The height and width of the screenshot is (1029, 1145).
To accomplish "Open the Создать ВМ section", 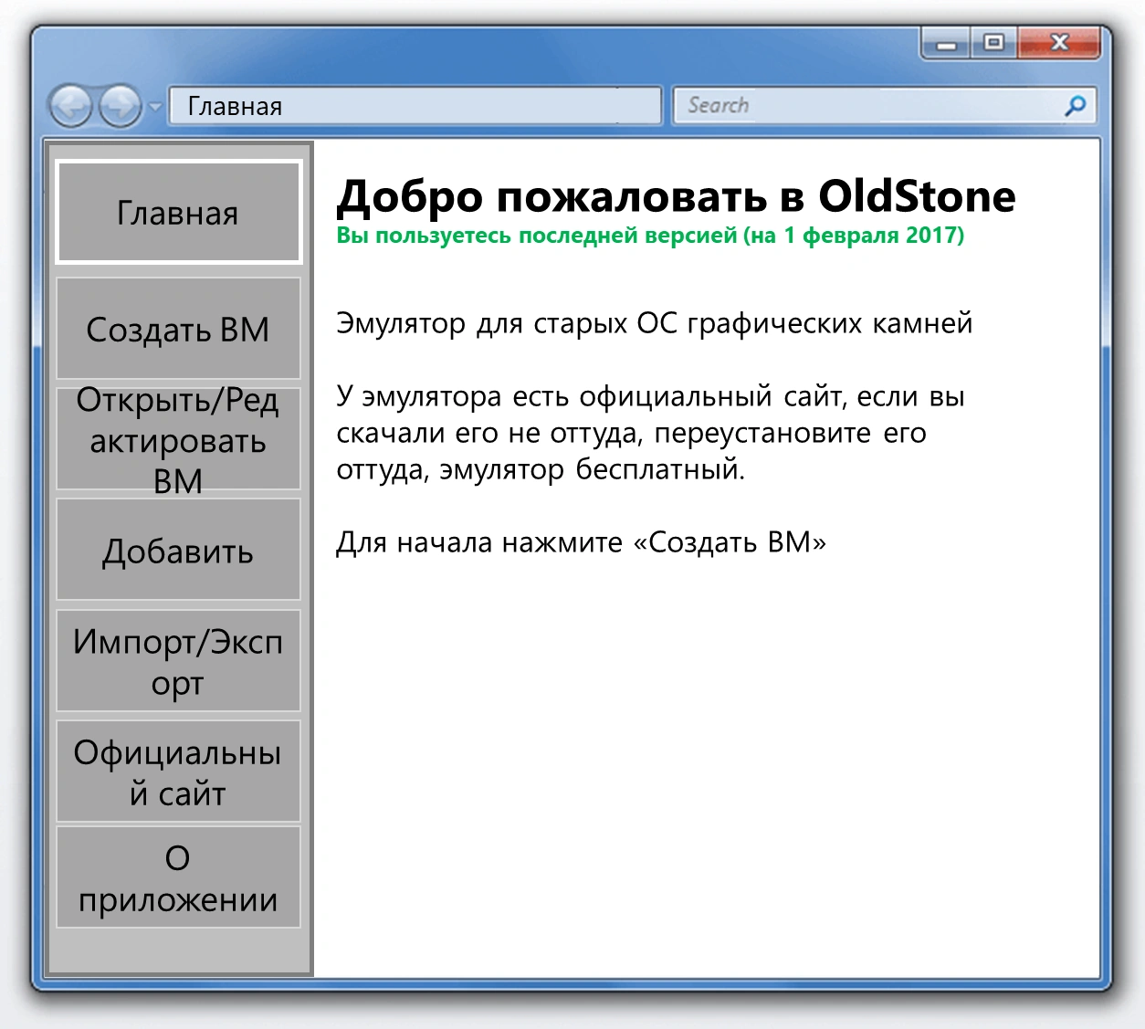I will point(178,329).
